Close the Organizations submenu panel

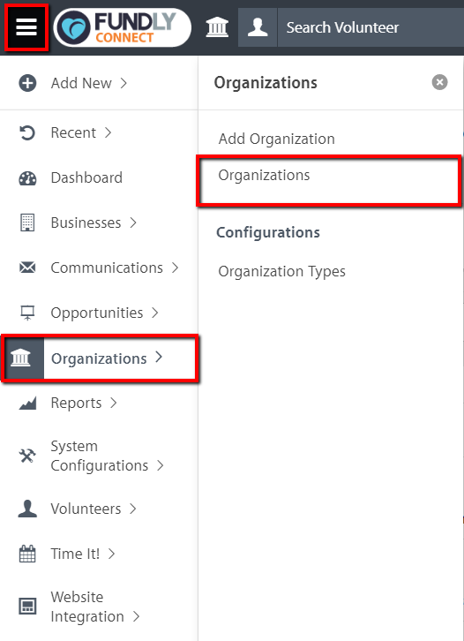pos(439,82)
